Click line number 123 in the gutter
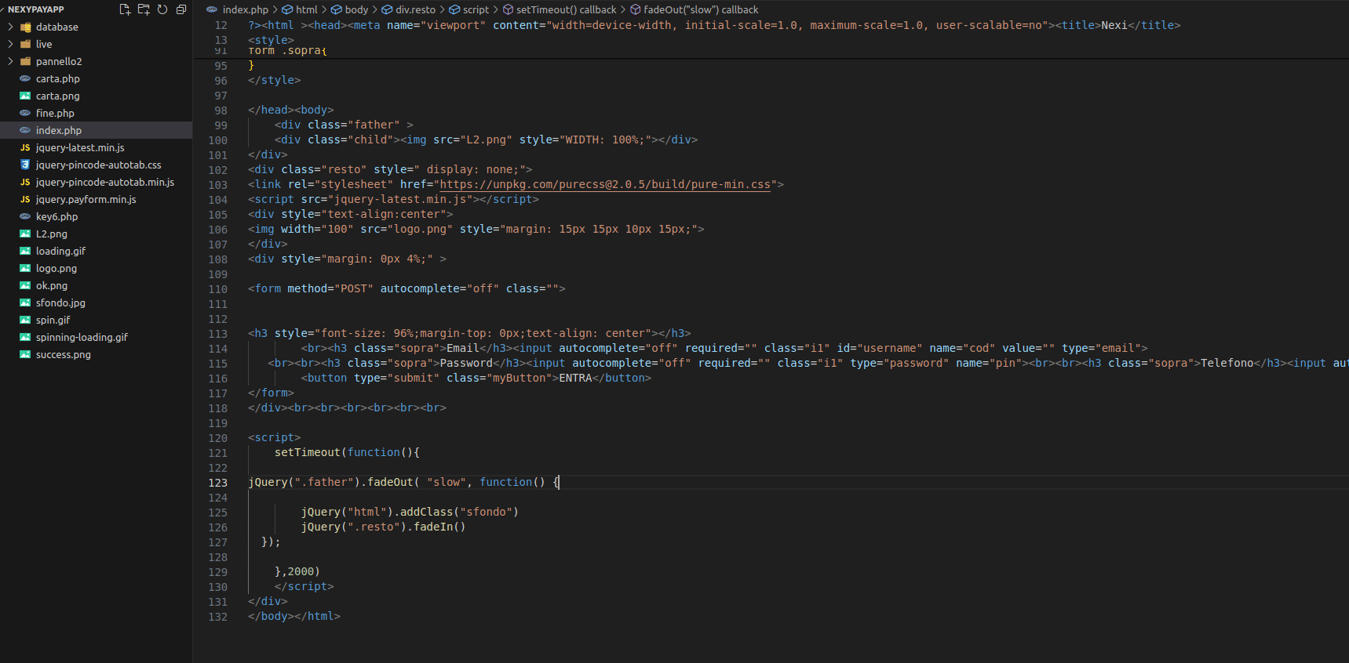This screenshot has width=1349, height=663. pos(218,483)
